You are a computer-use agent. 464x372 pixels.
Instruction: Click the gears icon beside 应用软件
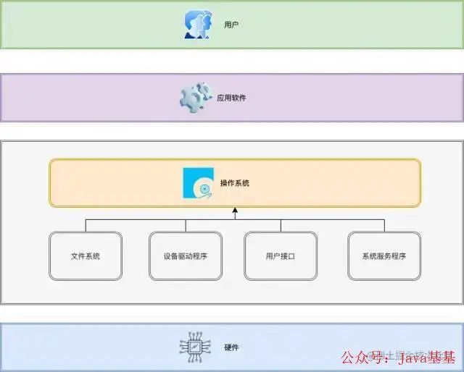[196, 98]
